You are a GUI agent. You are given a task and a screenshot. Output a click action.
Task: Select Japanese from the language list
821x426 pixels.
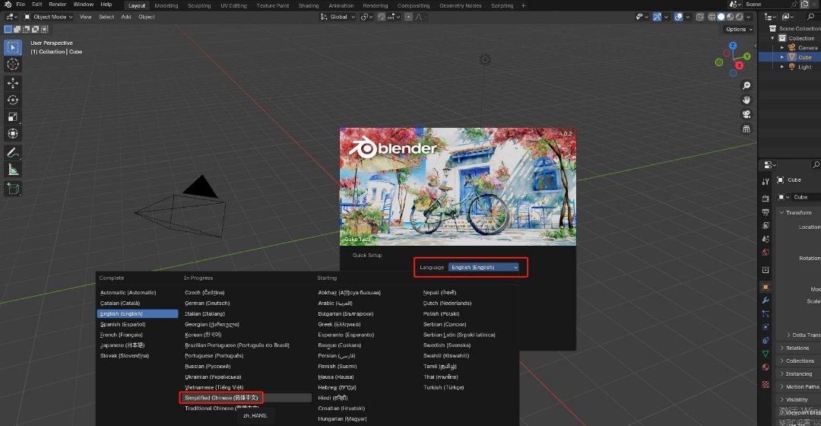pos(123,345)
